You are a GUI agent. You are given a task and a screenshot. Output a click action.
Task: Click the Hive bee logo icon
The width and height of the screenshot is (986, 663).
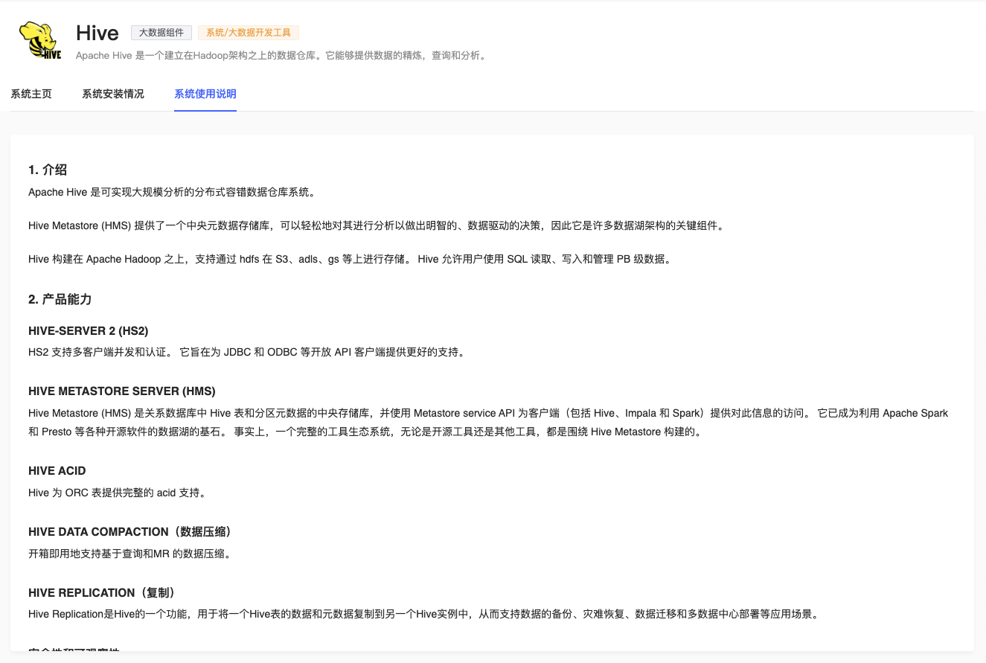click(41, 40)
